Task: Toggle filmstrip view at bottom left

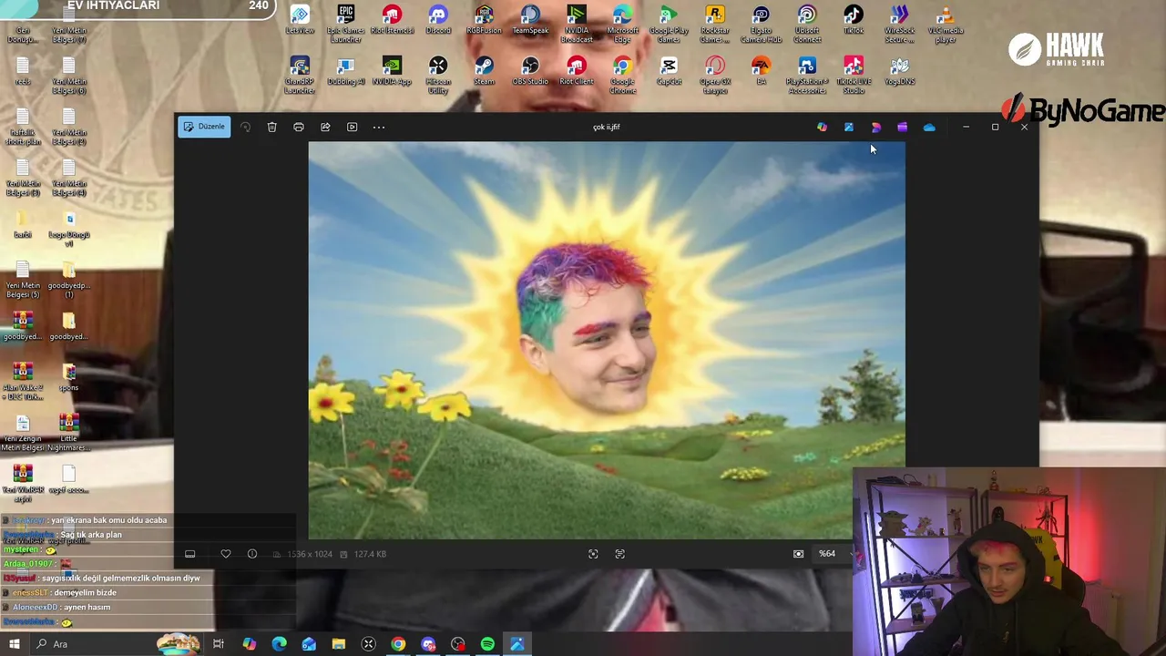Action: click(189, 554)
